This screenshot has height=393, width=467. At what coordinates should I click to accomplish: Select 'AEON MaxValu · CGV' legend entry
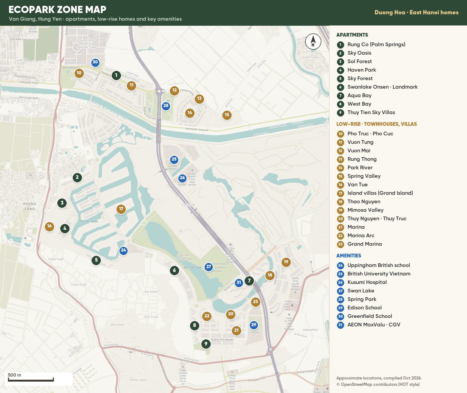pyautogui.click(x=374, y=325)
